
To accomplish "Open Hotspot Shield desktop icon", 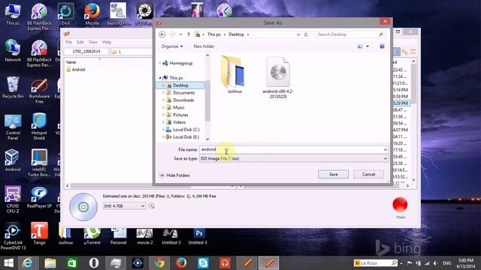I will [39, 126].
